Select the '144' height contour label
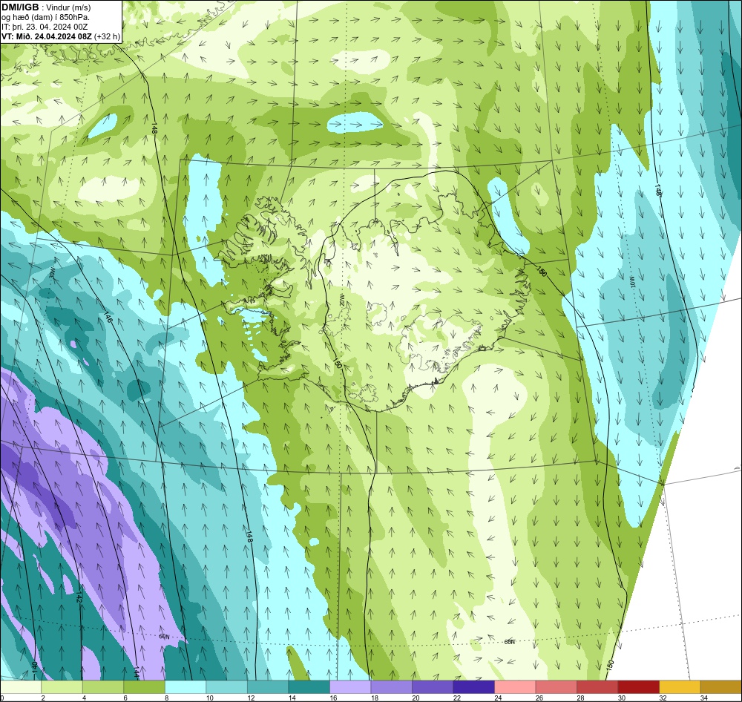The height and width of the screenshot is (702, 742). [x=136, y=672]
